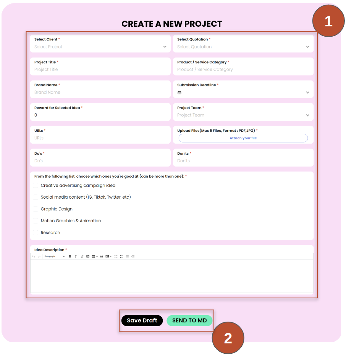346x356 pixels.
Task: Tick the Graphic Design checkbox
Action: coord(36,209)
